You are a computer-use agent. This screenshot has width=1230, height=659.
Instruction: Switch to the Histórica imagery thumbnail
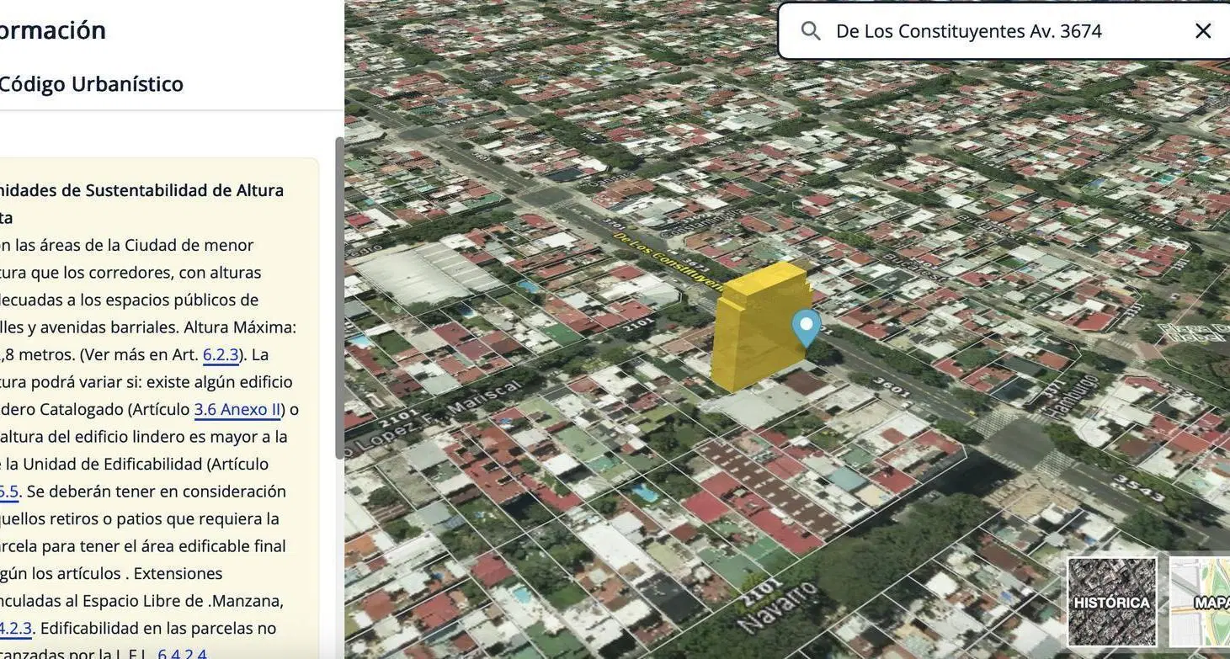(1111, 602)
